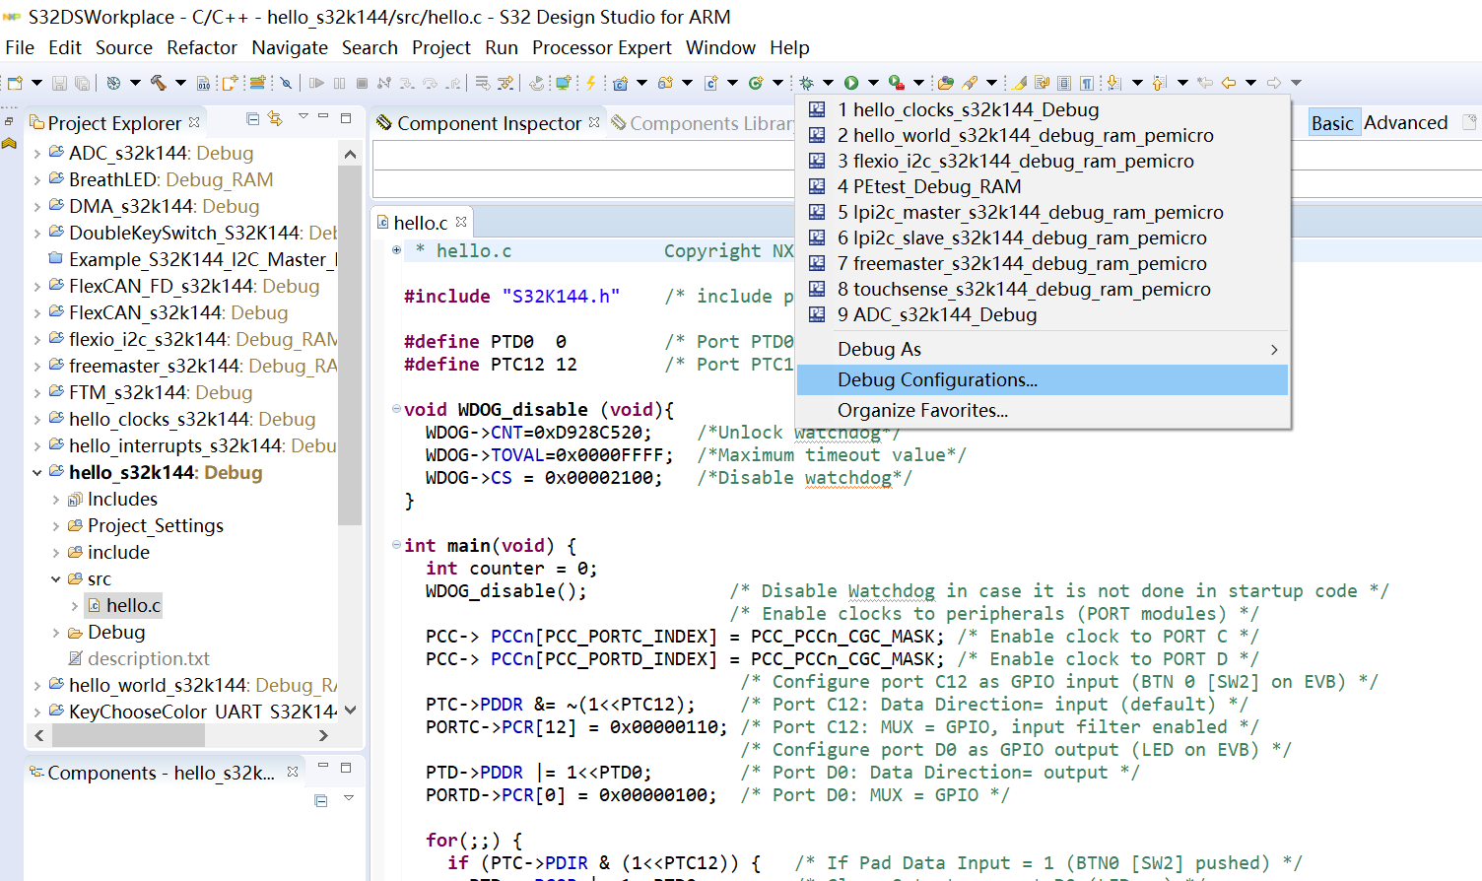Click the yellow Back navigation arrow
Screen dimensions: 1482x881
[x=1229, y=83]
